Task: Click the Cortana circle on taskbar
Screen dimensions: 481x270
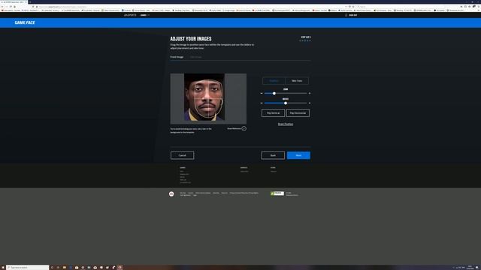Action: (x=52, y=268)
